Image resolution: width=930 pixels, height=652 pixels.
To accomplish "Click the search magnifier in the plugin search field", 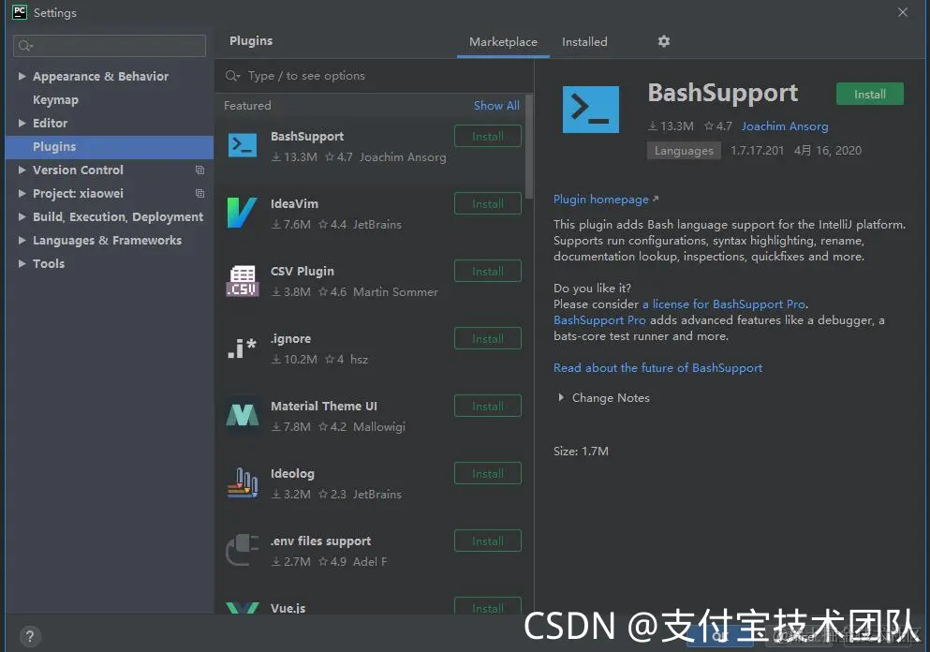I will coord(232,76).
